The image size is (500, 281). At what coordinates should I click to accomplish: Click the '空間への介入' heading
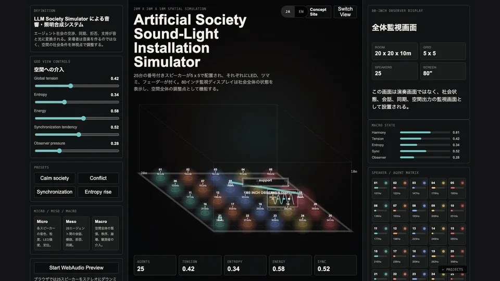pos(49,69)
